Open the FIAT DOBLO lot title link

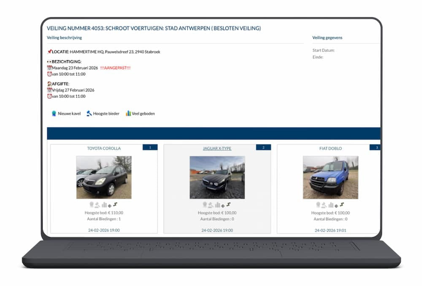[330, 148]
